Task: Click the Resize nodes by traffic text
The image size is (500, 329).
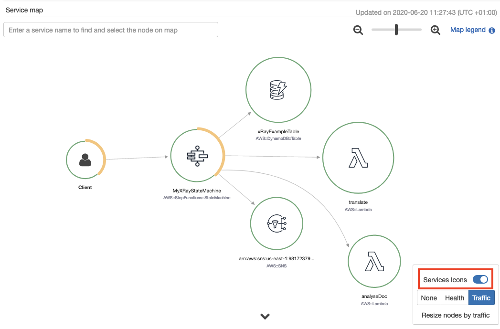Action: pyautogui.click(x=456, y=315)
